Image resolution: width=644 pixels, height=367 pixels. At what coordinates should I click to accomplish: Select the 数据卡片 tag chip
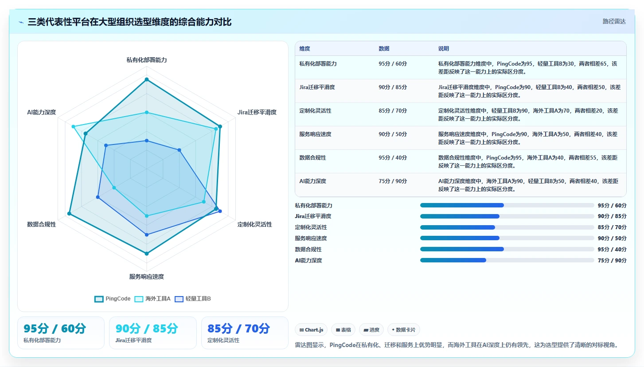pos(403,330)
